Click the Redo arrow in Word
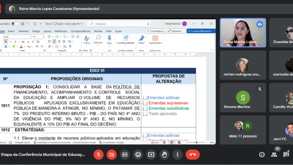The width and height of the screenshot is (293, 165). click(x=35, y=24)
